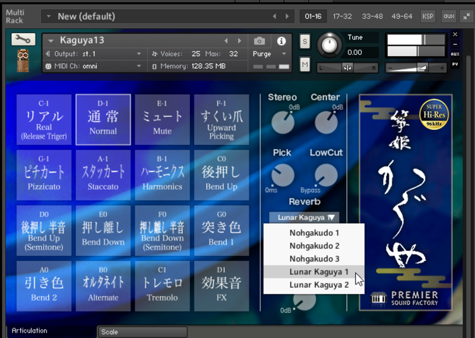Click the camera snapshot icon
The width and height of the screenshot is (475, 338).
(x=259, y=41)
